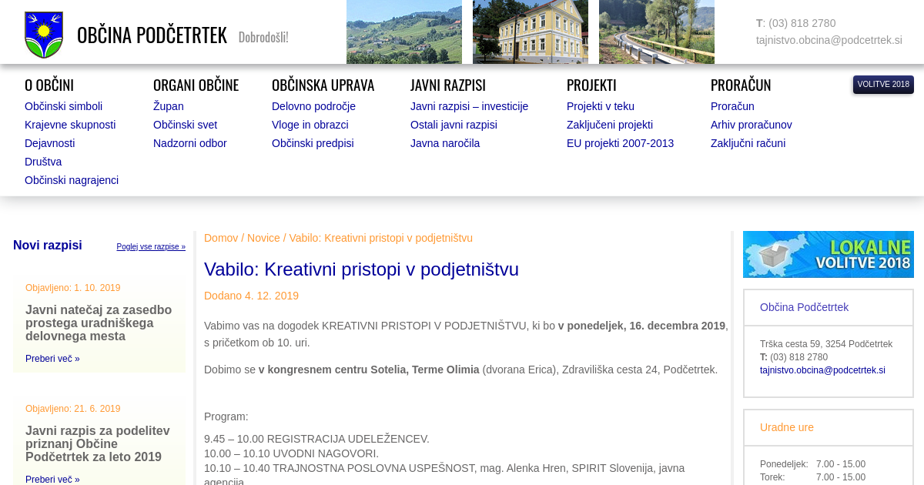Open the Lokalne Volitve 2018 banner
The height and width of the screenshot is (485, 924).
828,254
